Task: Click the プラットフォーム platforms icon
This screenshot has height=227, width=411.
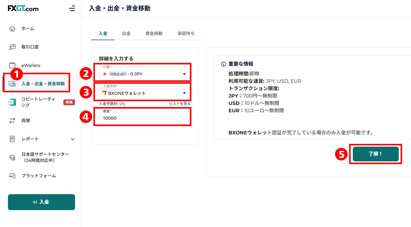Action: (x=12, y=175)
